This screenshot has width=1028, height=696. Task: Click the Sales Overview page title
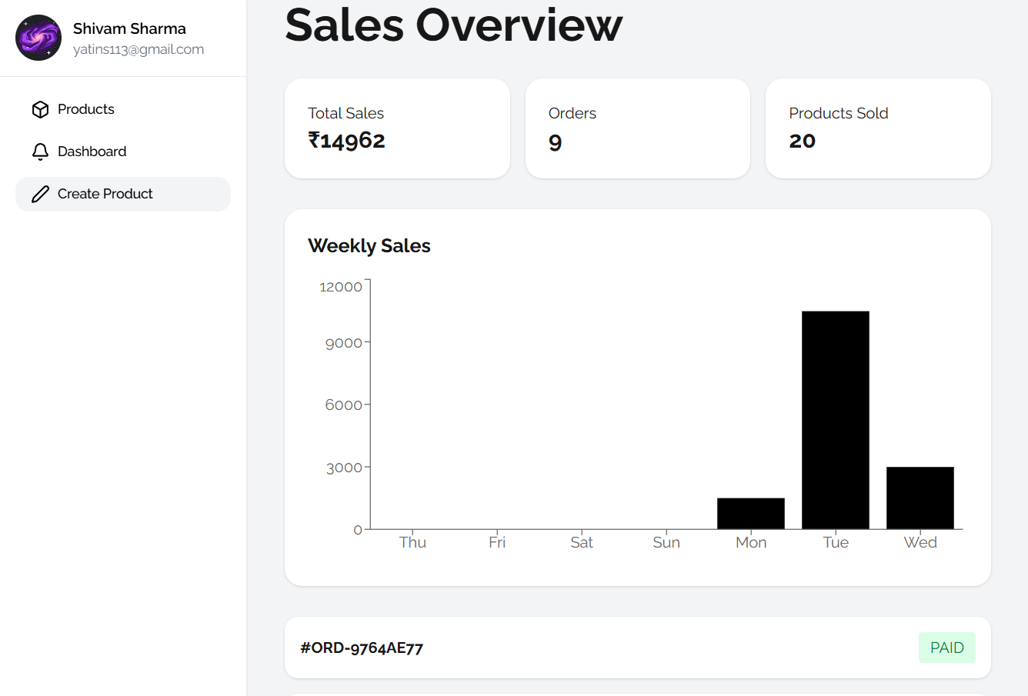453,25
